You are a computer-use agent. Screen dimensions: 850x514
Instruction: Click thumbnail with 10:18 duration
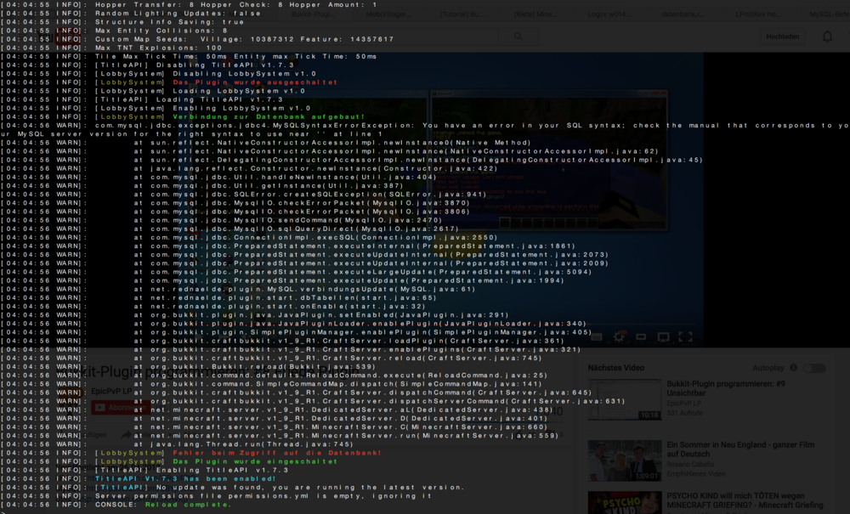[x=625, y=399]
